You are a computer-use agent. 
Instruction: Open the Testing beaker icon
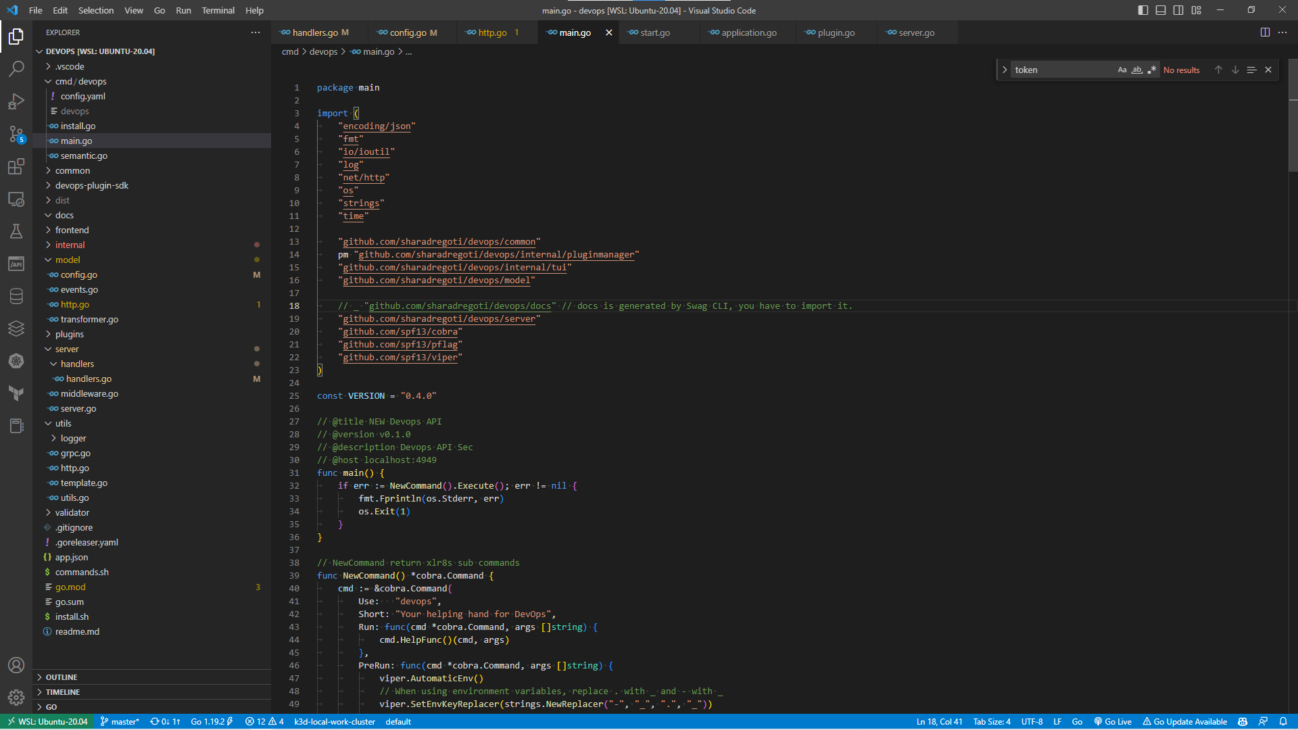pyautogui.click(x=16, y=231)
